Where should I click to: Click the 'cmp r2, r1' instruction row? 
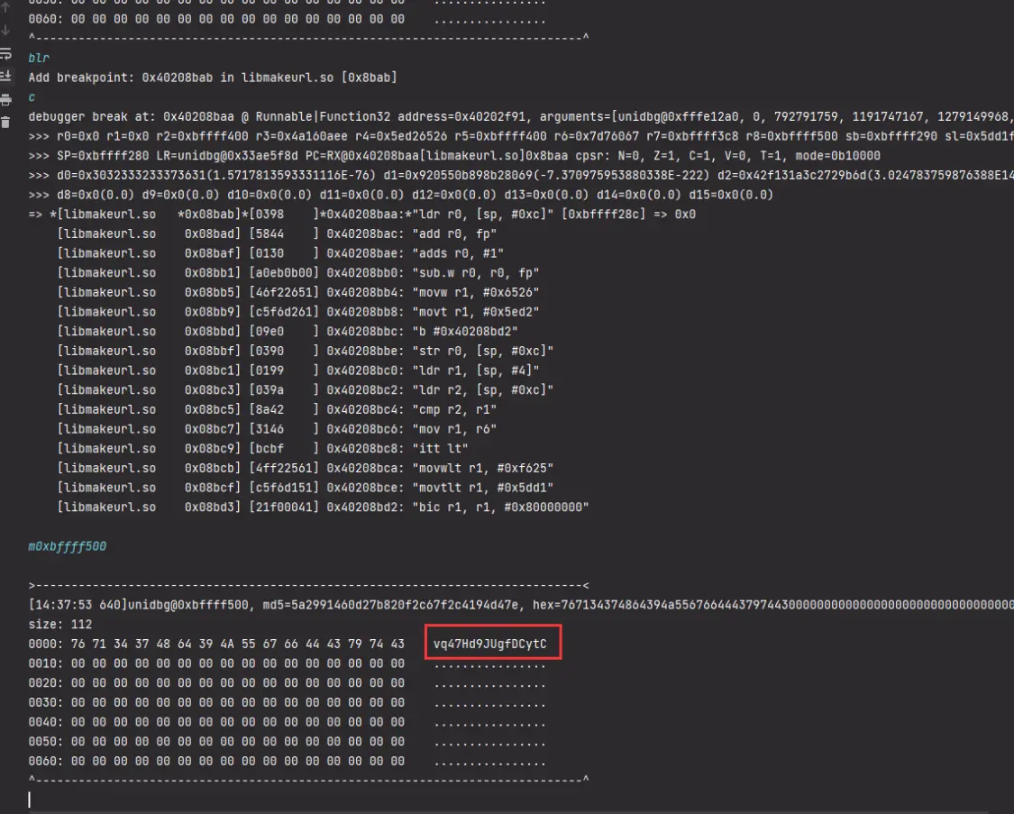277,409
